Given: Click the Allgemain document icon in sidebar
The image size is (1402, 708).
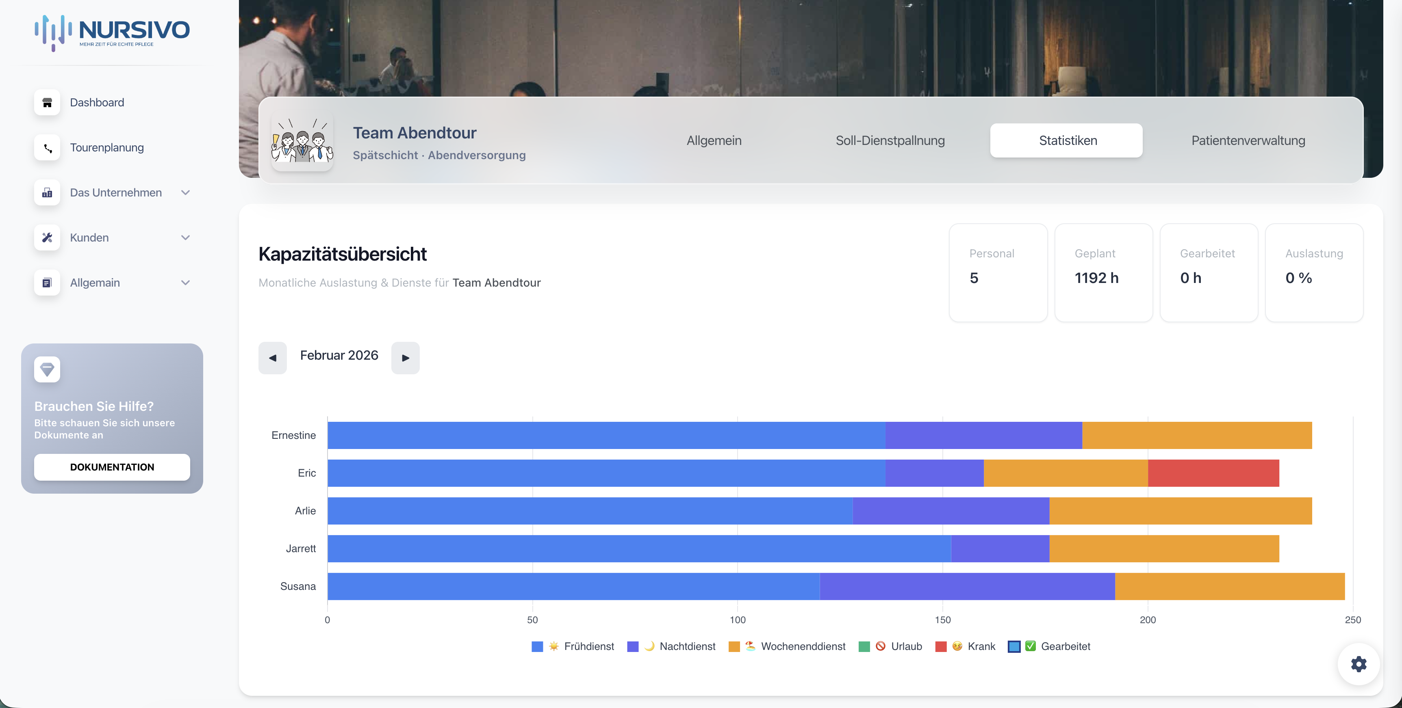Looking at the screenshot, I should point(48,282).
